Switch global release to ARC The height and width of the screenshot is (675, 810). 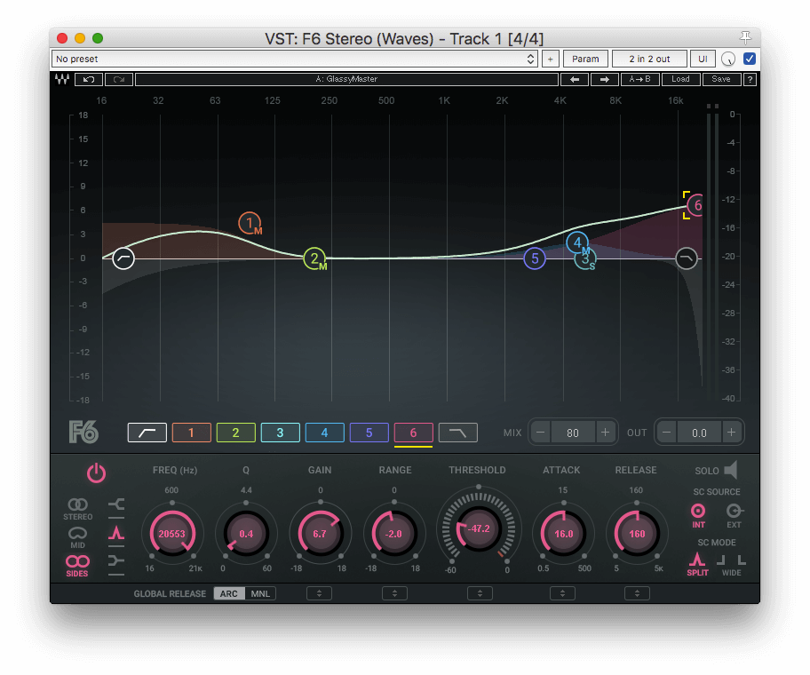point(229,593)
